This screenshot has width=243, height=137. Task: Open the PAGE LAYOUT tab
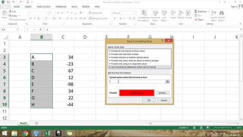(44, 7)
